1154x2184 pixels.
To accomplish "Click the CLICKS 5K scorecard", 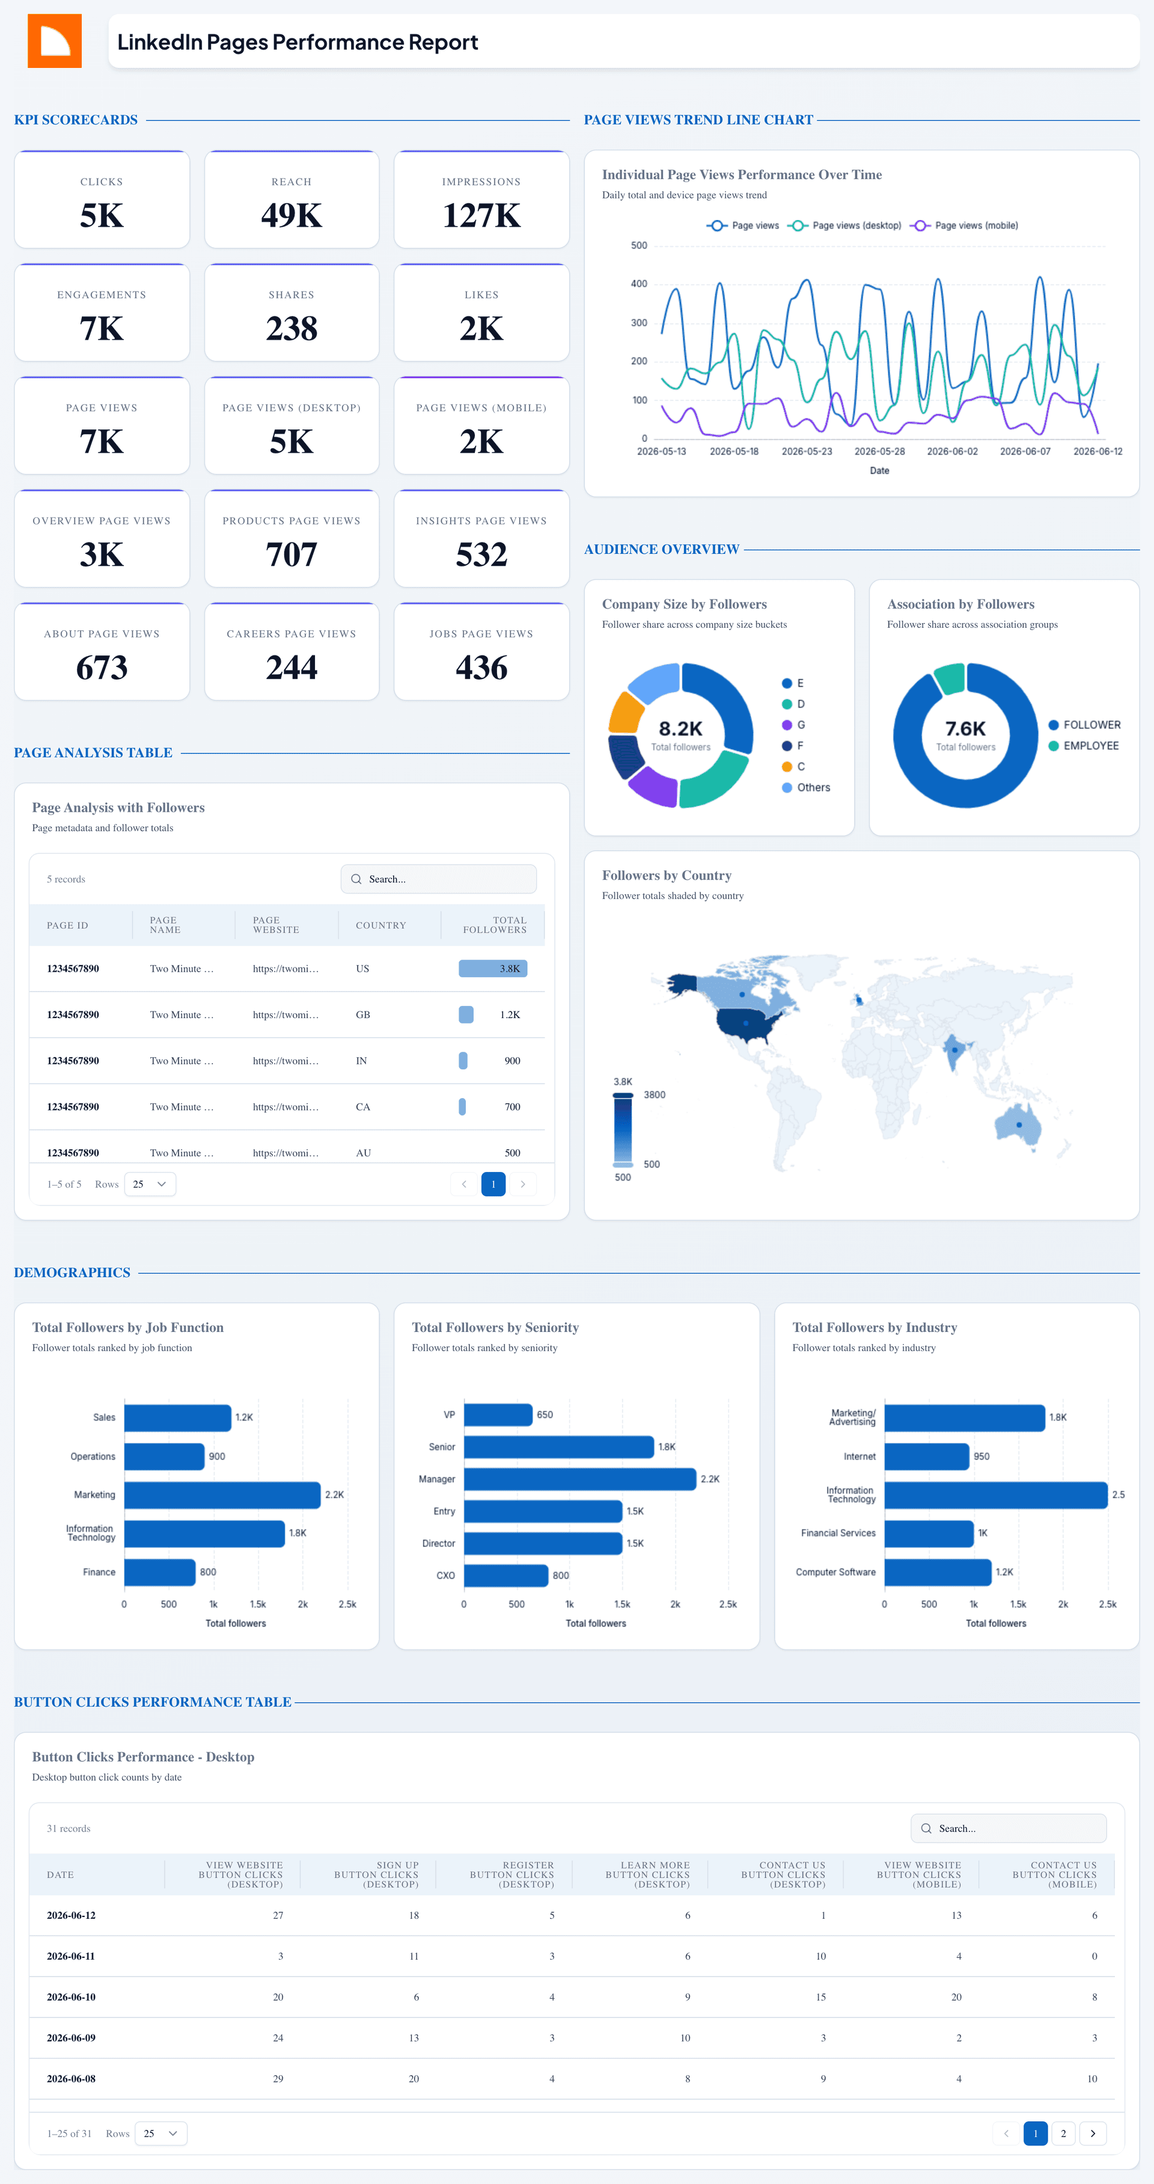I will pyautogui.click(x=102, y=200).
